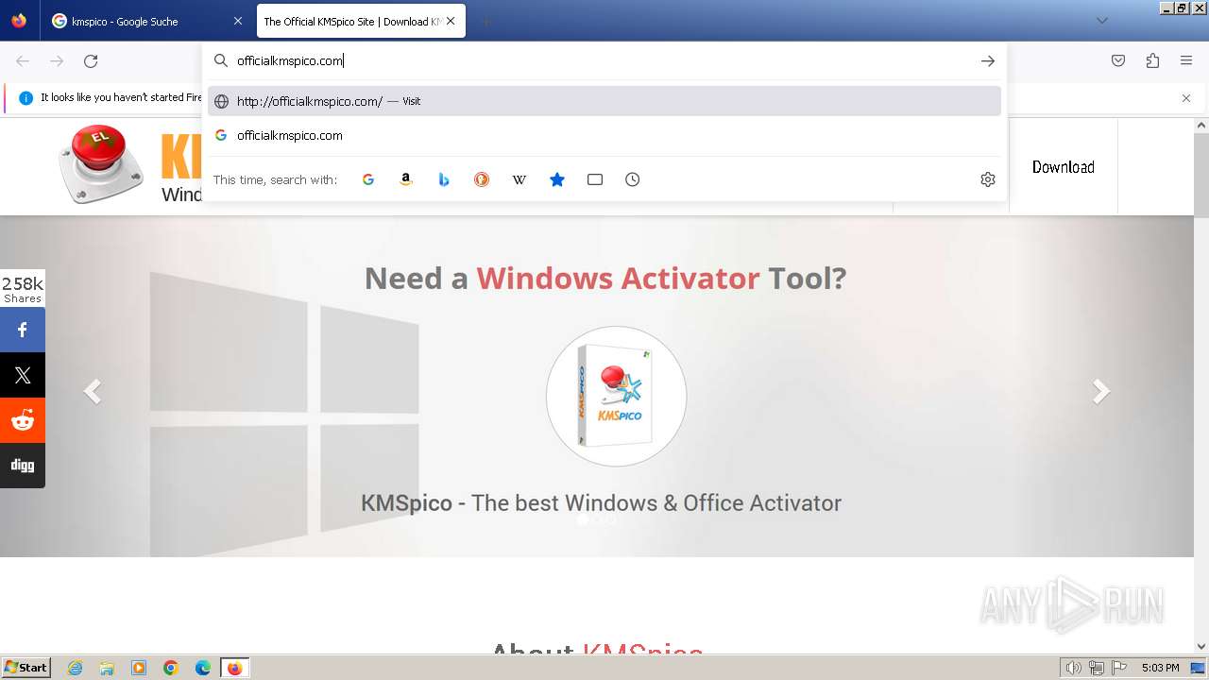Open Save to Pocket icon

pyautogui.click(x=1118, y=60)
